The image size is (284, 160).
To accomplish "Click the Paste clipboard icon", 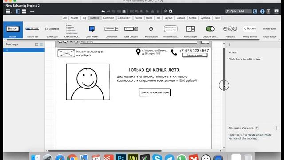I will (124, 12).
